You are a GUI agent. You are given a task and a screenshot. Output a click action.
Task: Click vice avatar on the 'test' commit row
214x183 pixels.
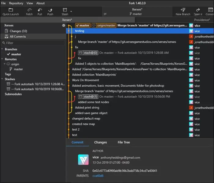(x=191, y=135)
